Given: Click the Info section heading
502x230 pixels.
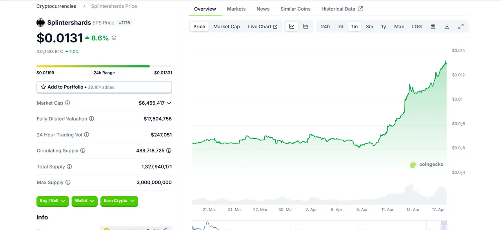Looking at the screenshot, I should 42,217.
